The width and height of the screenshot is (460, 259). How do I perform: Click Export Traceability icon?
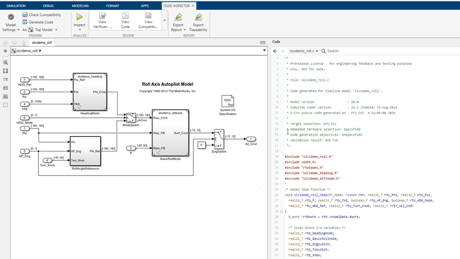(x=198, y=18)
